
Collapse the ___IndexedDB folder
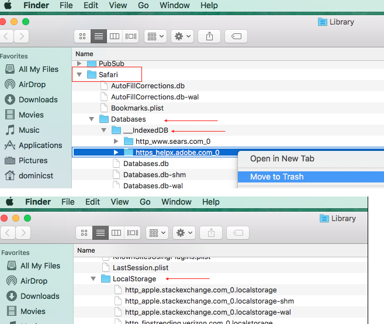[x=104, y=130]
